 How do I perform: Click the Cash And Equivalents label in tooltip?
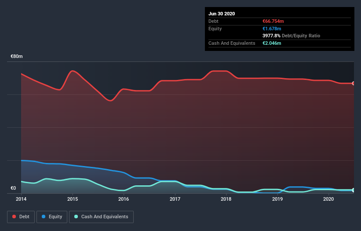point(232,43)
